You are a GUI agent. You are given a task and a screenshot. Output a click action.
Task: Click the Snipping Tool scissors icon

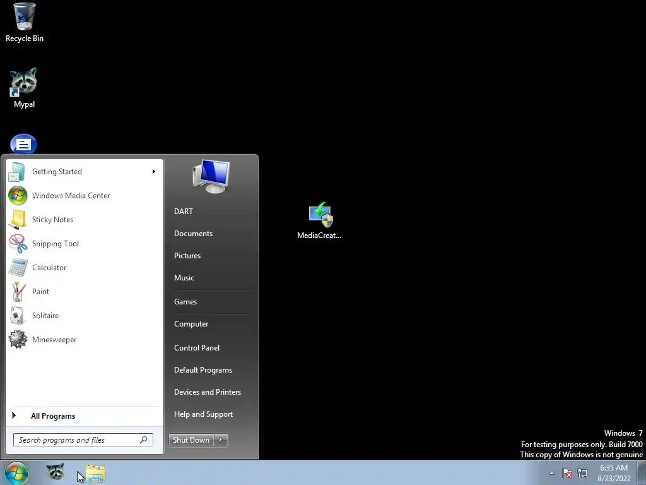tap(18, 243)
